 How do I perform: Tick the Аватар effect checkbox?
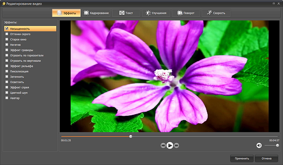(x=7, y=98)
